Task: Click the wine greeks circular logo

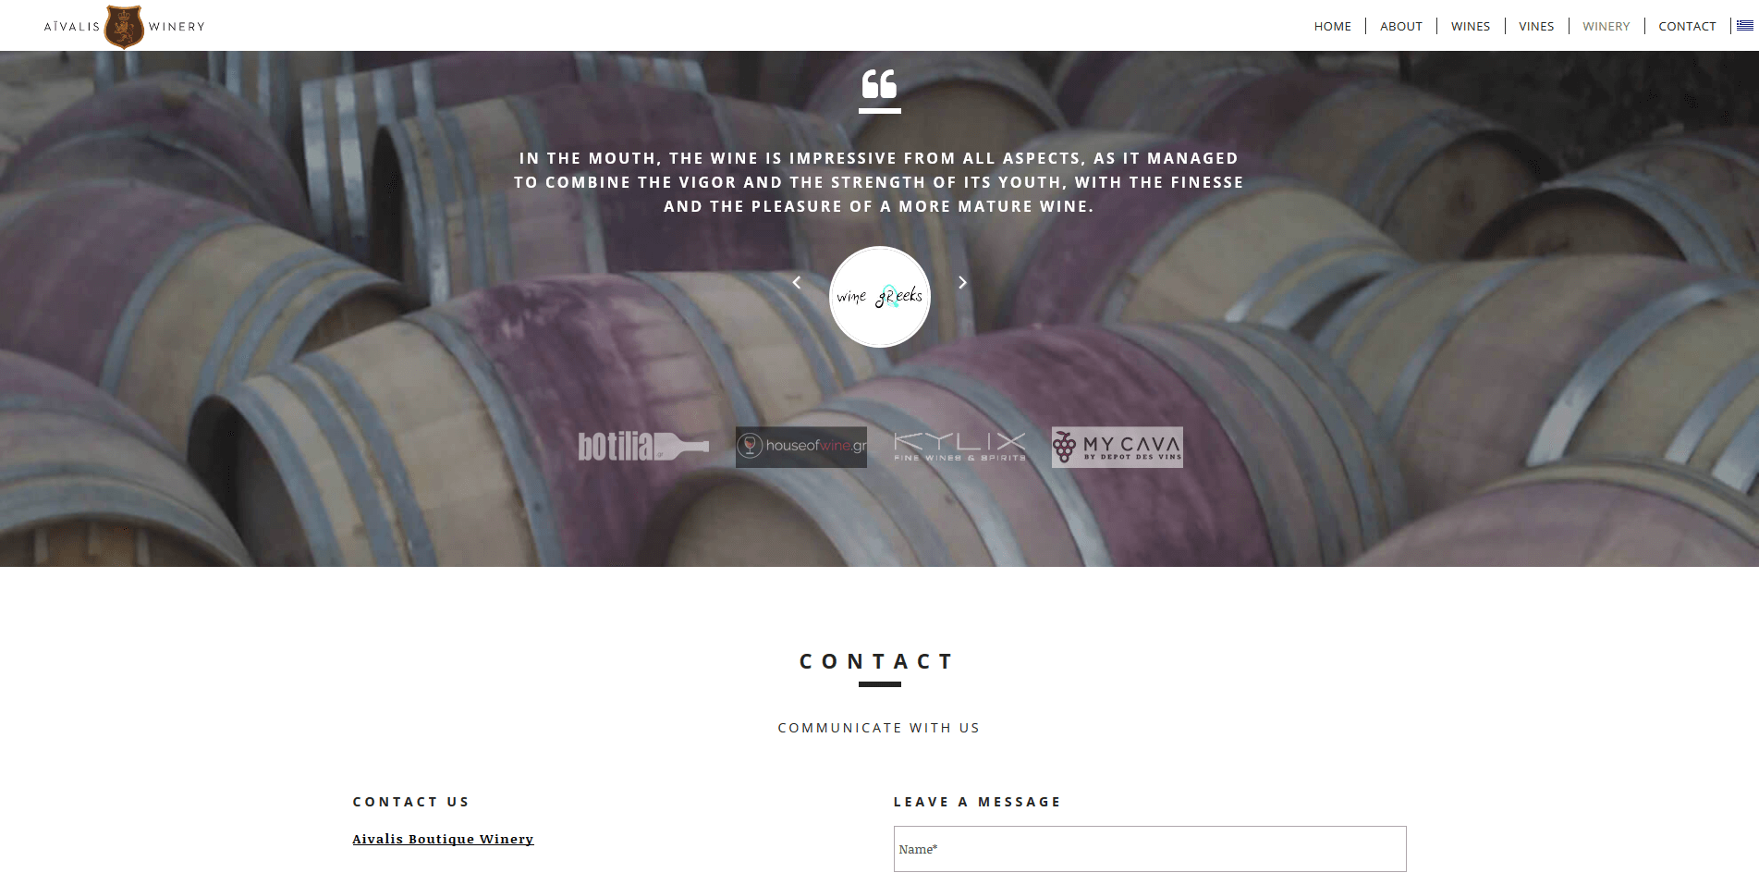Action: (879, 297)
